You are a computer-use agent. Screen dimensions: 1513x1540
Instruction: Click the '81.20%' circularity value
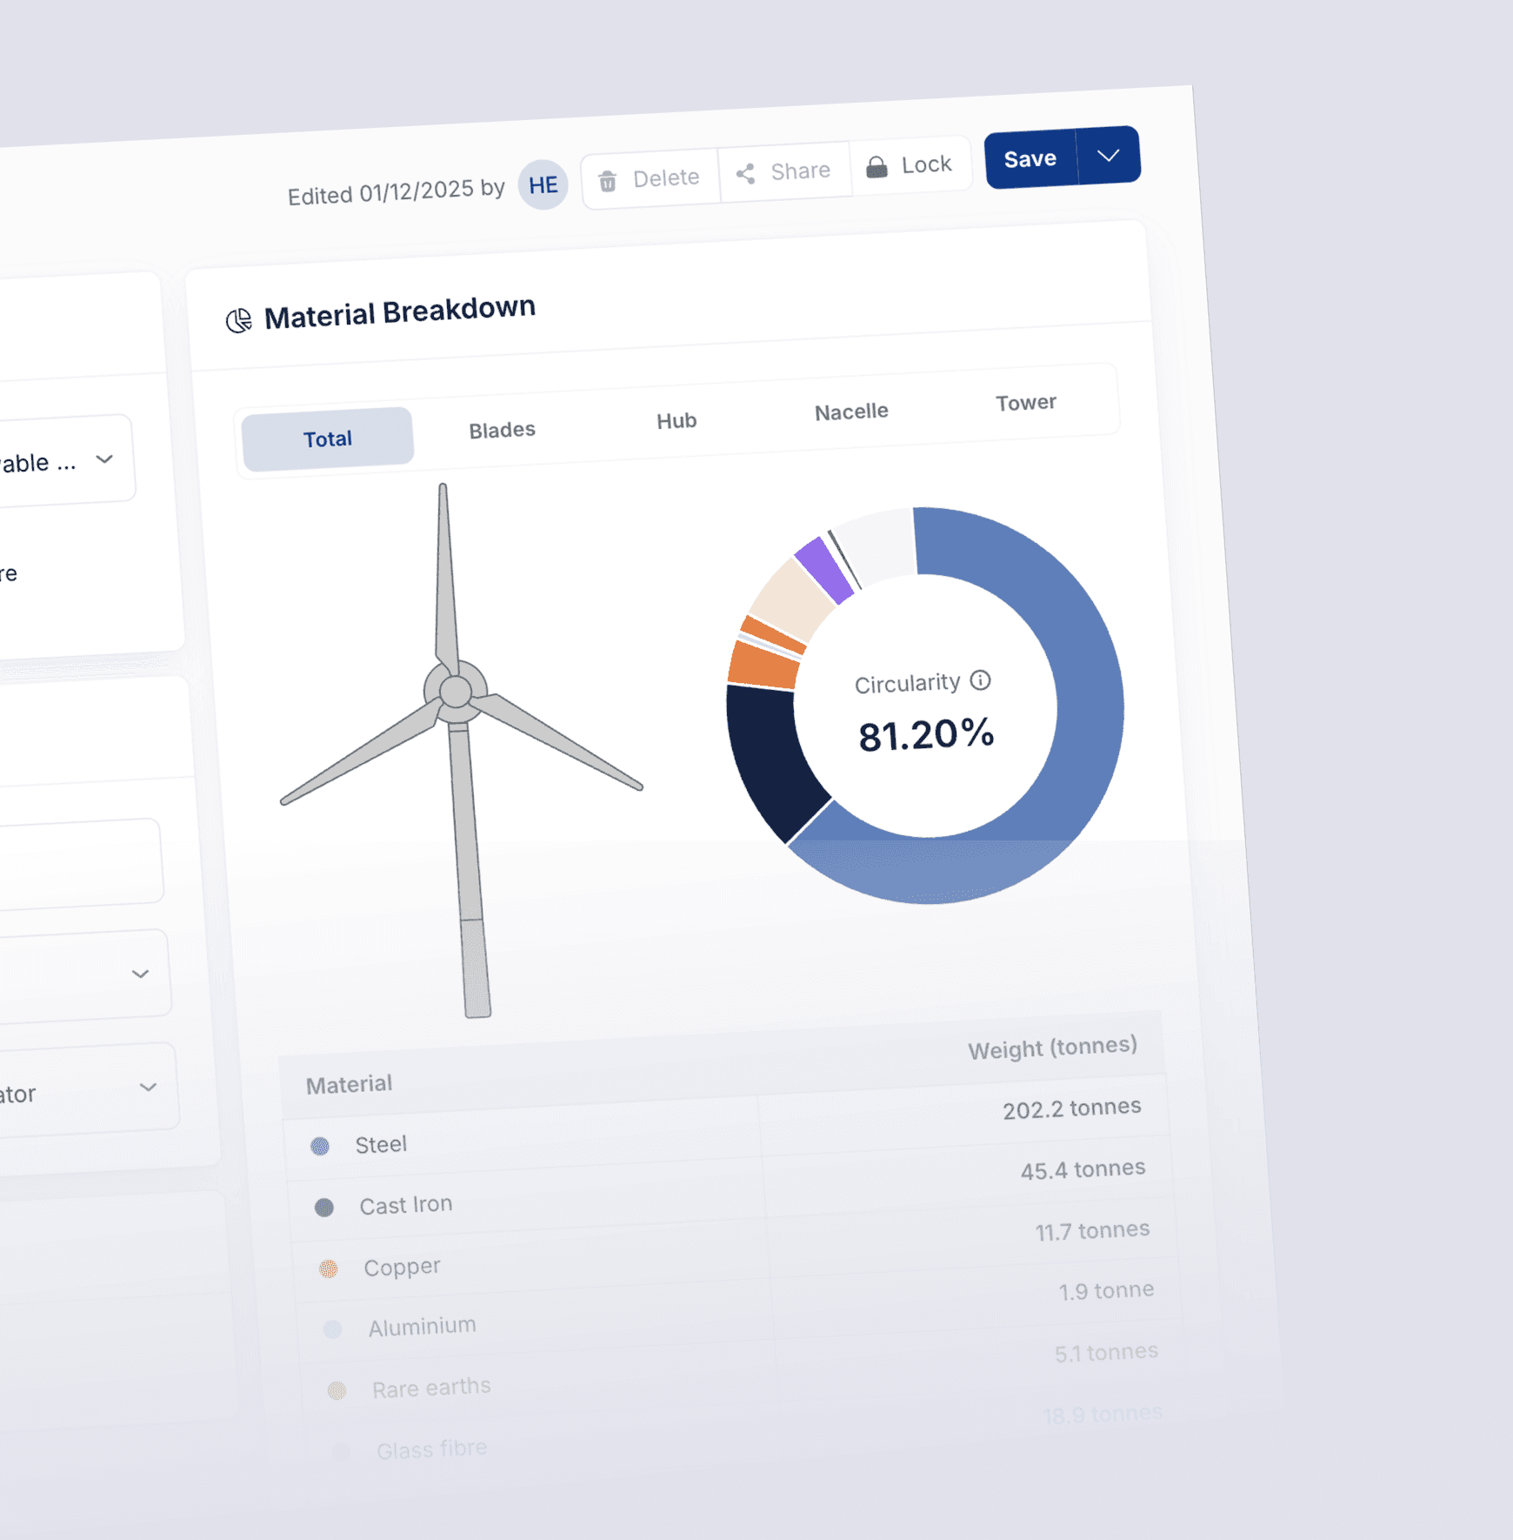point(926,735)
